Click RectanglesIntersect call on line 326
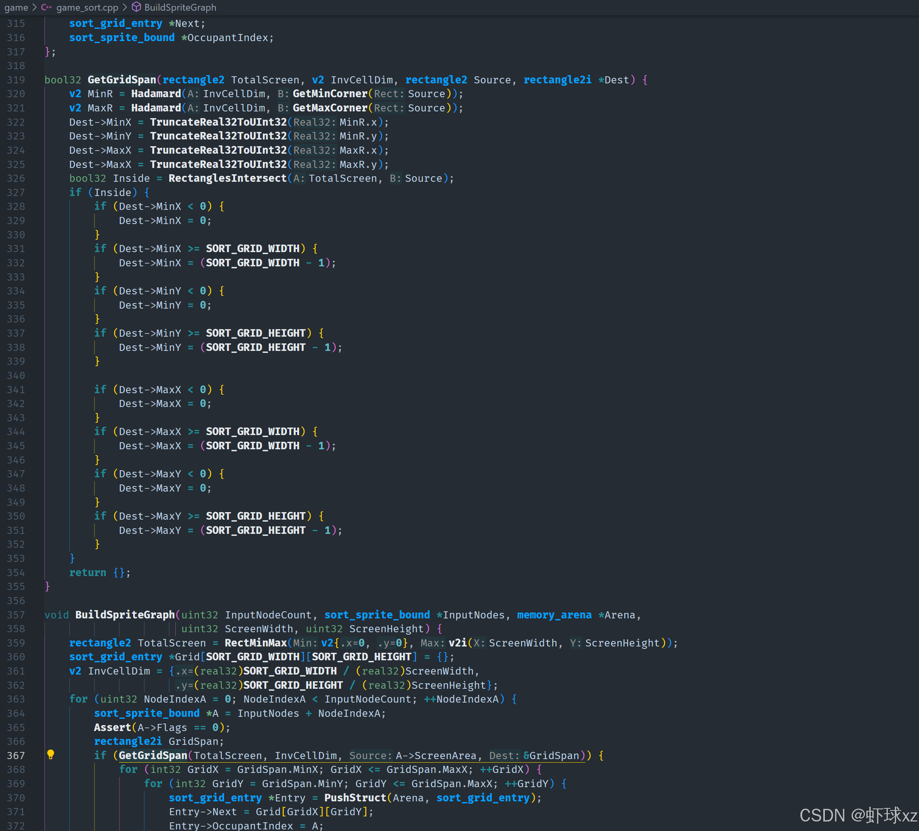This screenshot has height=831, width=919. [227, 178]
